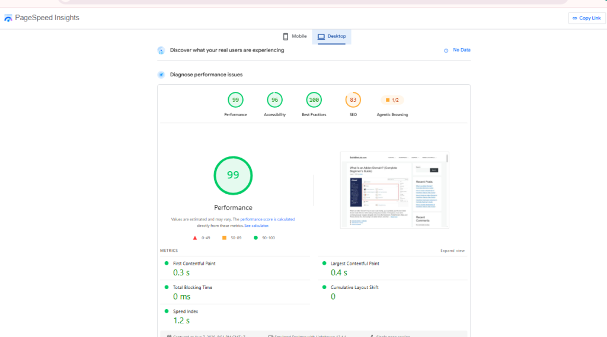Click the large 99 Performance gauge
The width and height of the screenshot is (607, 337).
tap(233, 175)
